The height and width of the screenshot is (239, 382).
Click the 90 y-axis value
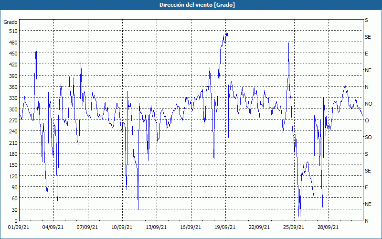(14, 187)
